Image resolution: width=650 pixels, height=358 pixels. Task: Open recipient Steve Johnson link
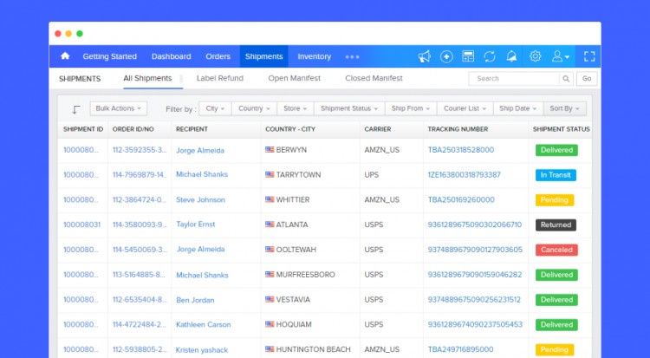click(201, 200)
